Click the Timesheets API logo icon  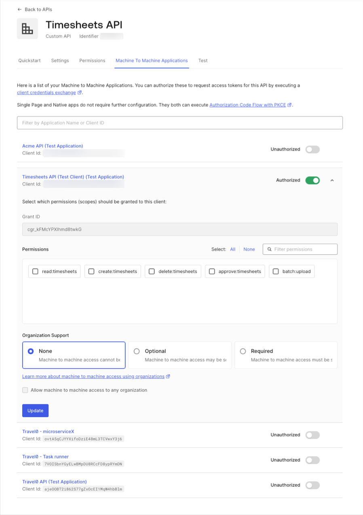[x=27, y=28]
